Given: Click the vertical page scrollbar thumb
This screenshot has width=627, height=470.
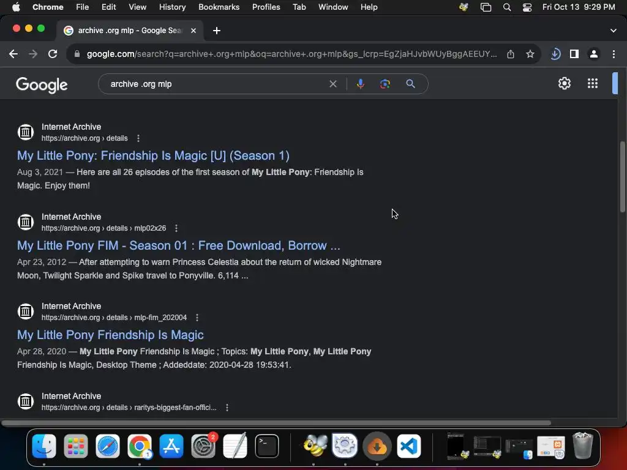Looking at the screenshot, I should click(623, 177).
